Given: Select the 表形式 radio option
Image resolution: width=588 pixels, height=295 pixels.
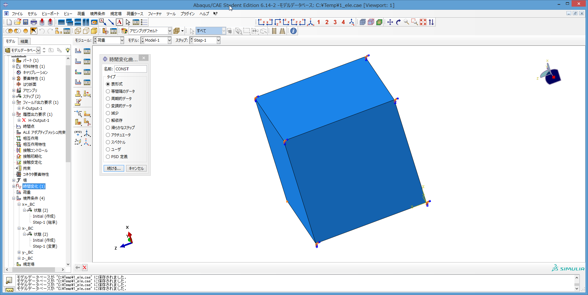Looking at the screenshot, I should (x=108, y=84).
